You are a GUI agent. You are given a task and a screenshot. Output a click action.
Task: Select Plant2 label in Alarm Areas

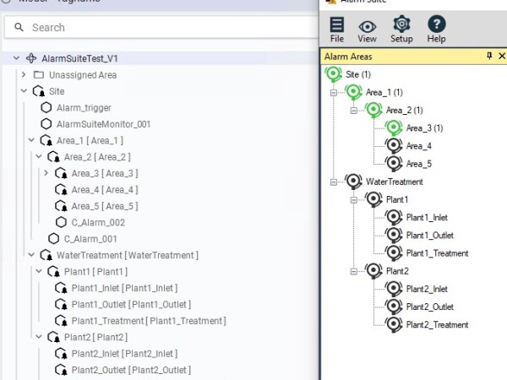click(x=397, y=271)
